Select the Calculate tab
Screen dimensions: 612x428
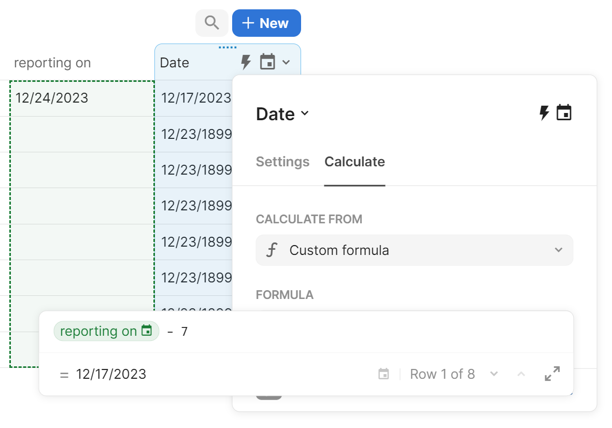coord(354,162)
